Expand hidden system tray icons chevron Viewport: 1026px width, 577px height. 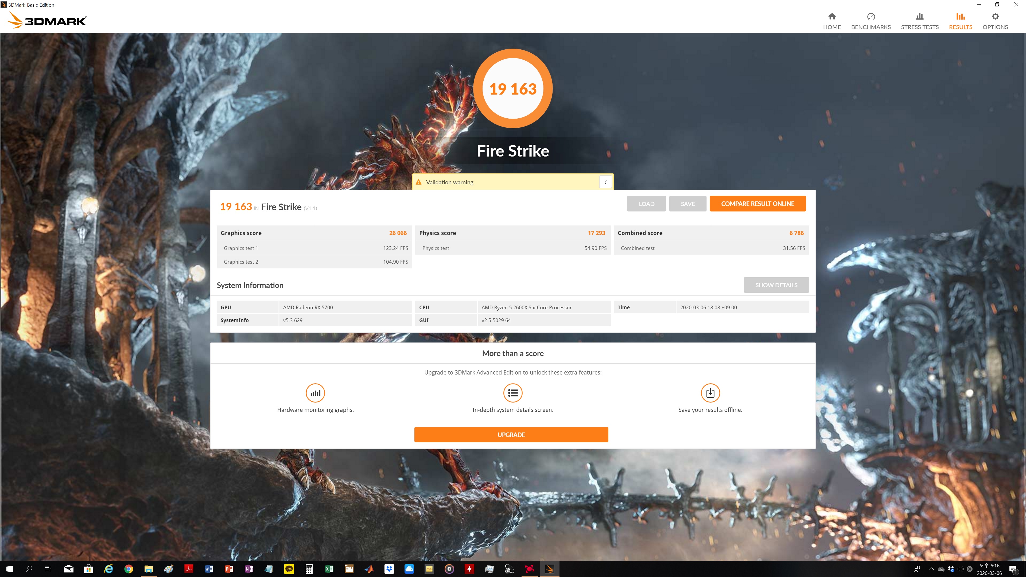click(931, 569)
